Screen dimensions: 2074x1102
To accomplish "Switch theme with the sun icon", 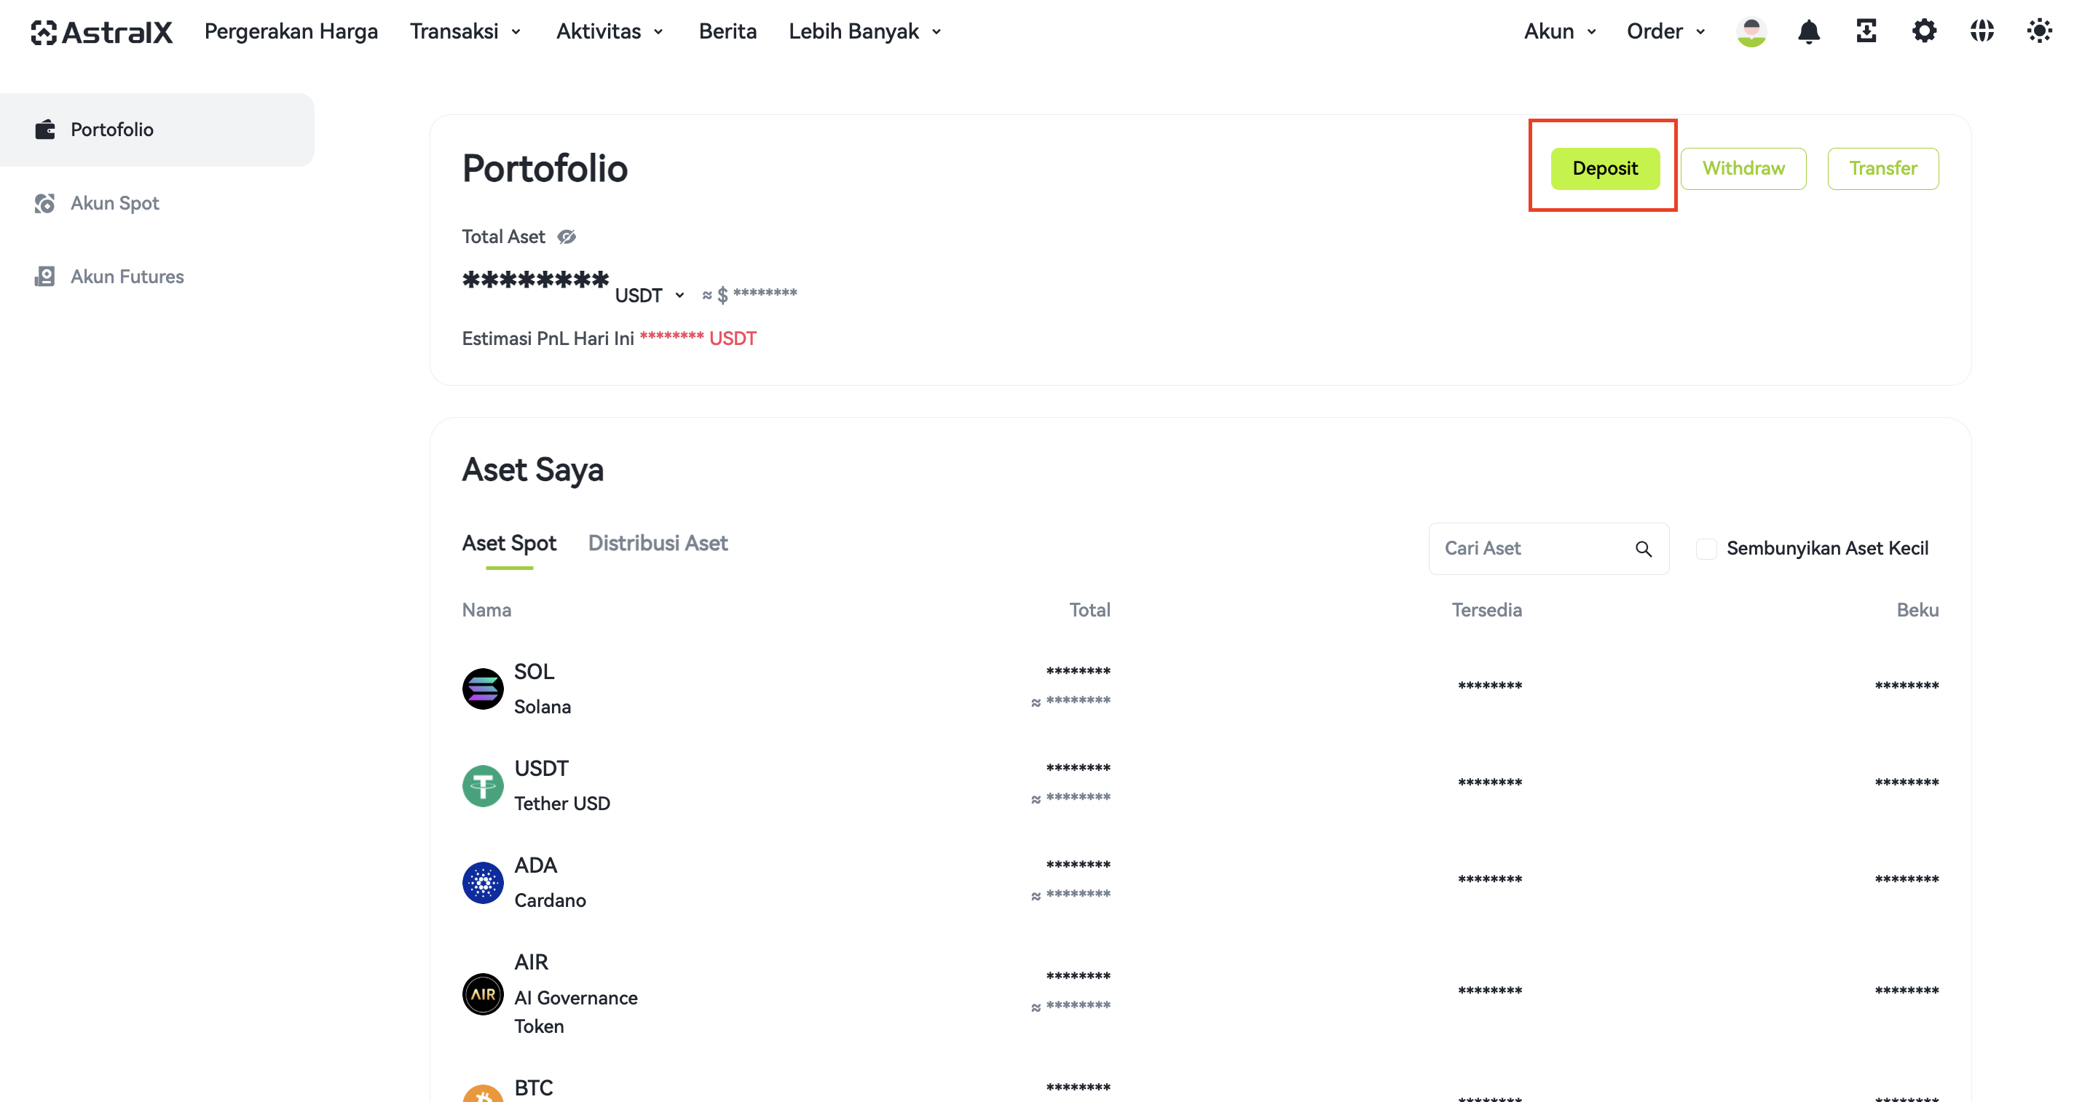I will 2038,31.
